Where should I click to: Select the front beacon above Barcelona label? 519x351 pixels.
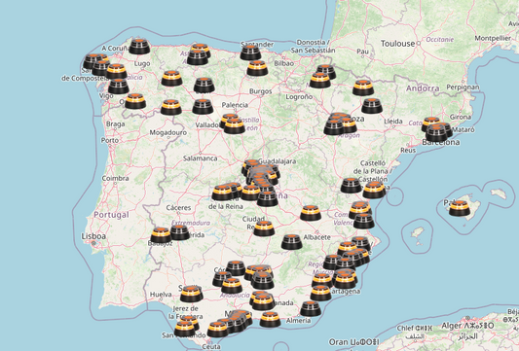coord(436,133)
